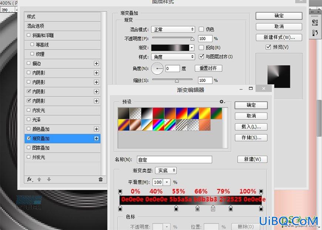Open the 渐变类型 dropdown showing 实底
Image resolution: width=322 pixels, height=230 pixels.
166,171
